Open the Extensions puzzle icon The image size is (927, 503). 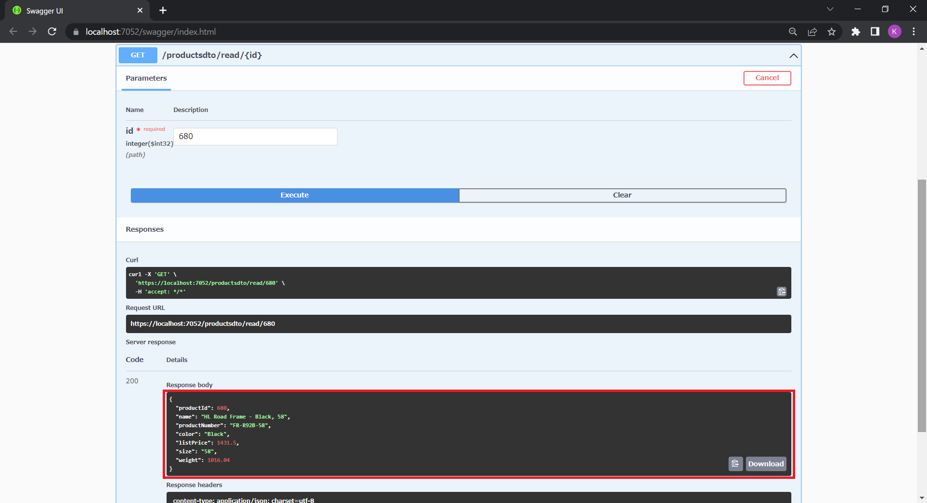pos(856,32)
